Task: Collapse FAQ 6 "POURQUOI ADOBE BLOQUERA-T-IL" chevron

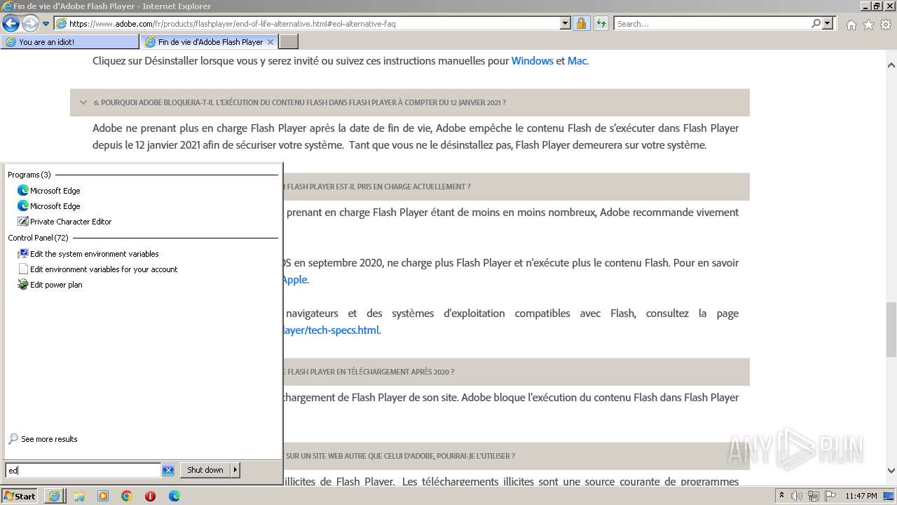Action: tap(83, 102)
